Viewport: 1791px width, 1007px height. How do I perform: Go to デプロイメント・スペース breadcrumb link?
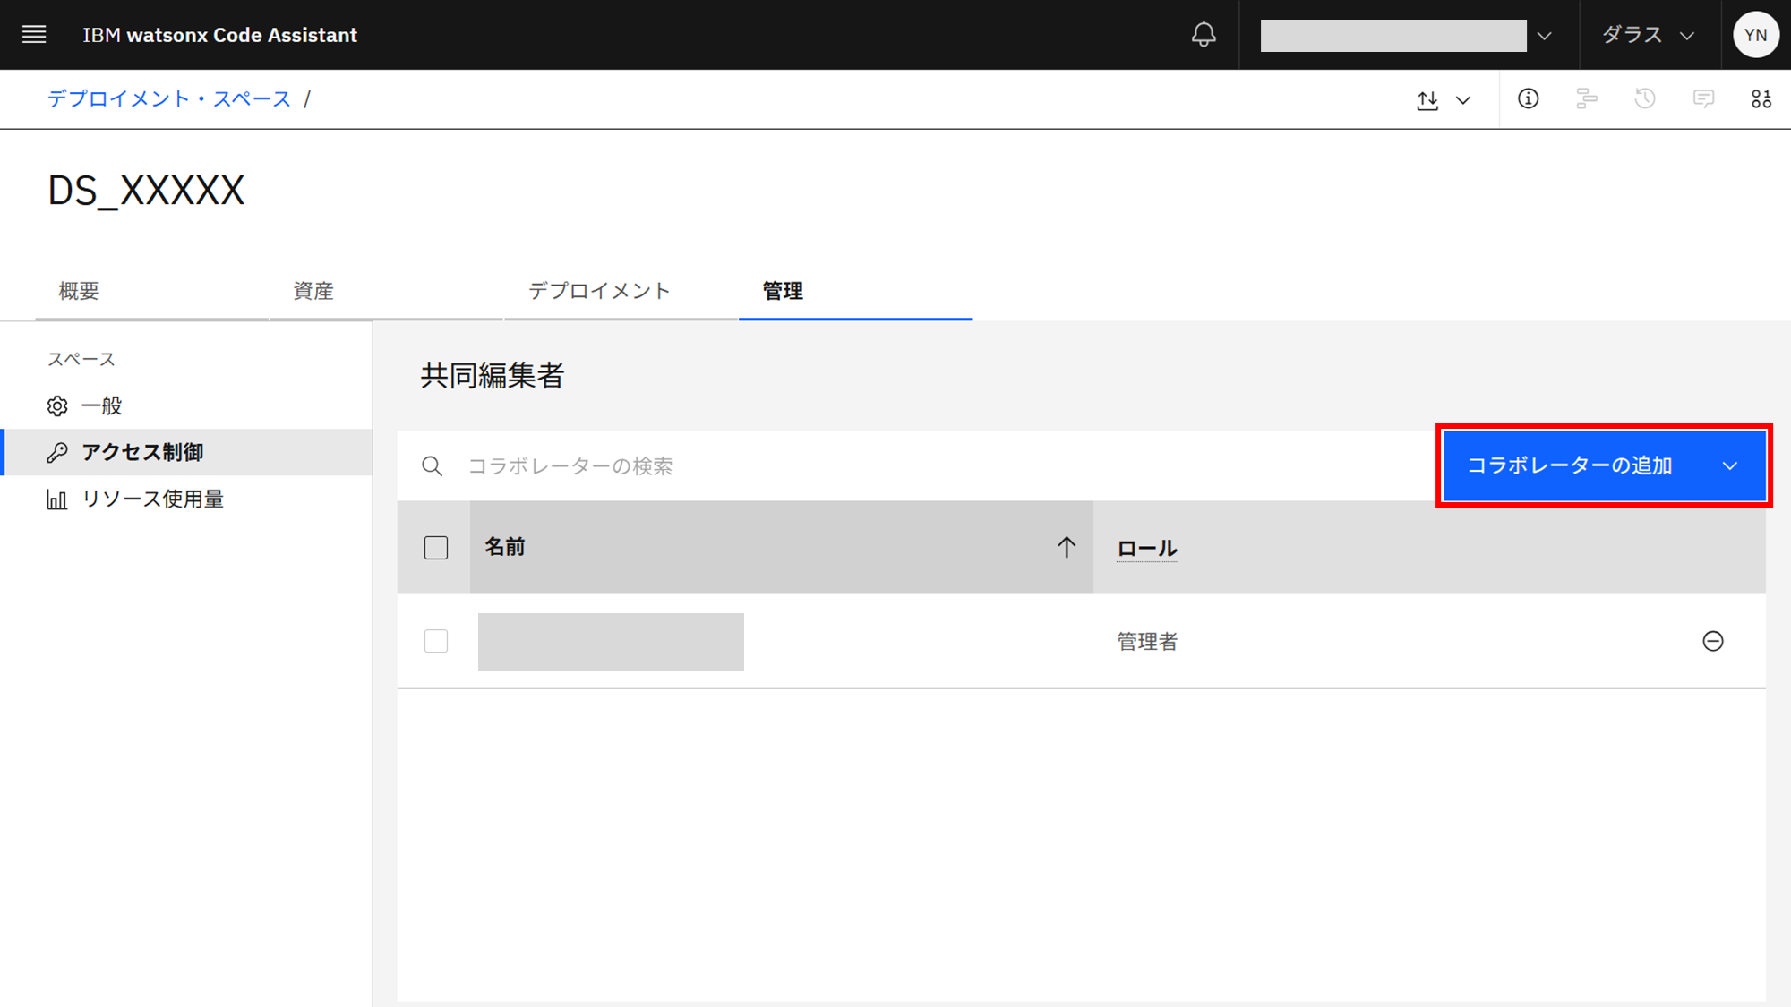click(169, 98)
